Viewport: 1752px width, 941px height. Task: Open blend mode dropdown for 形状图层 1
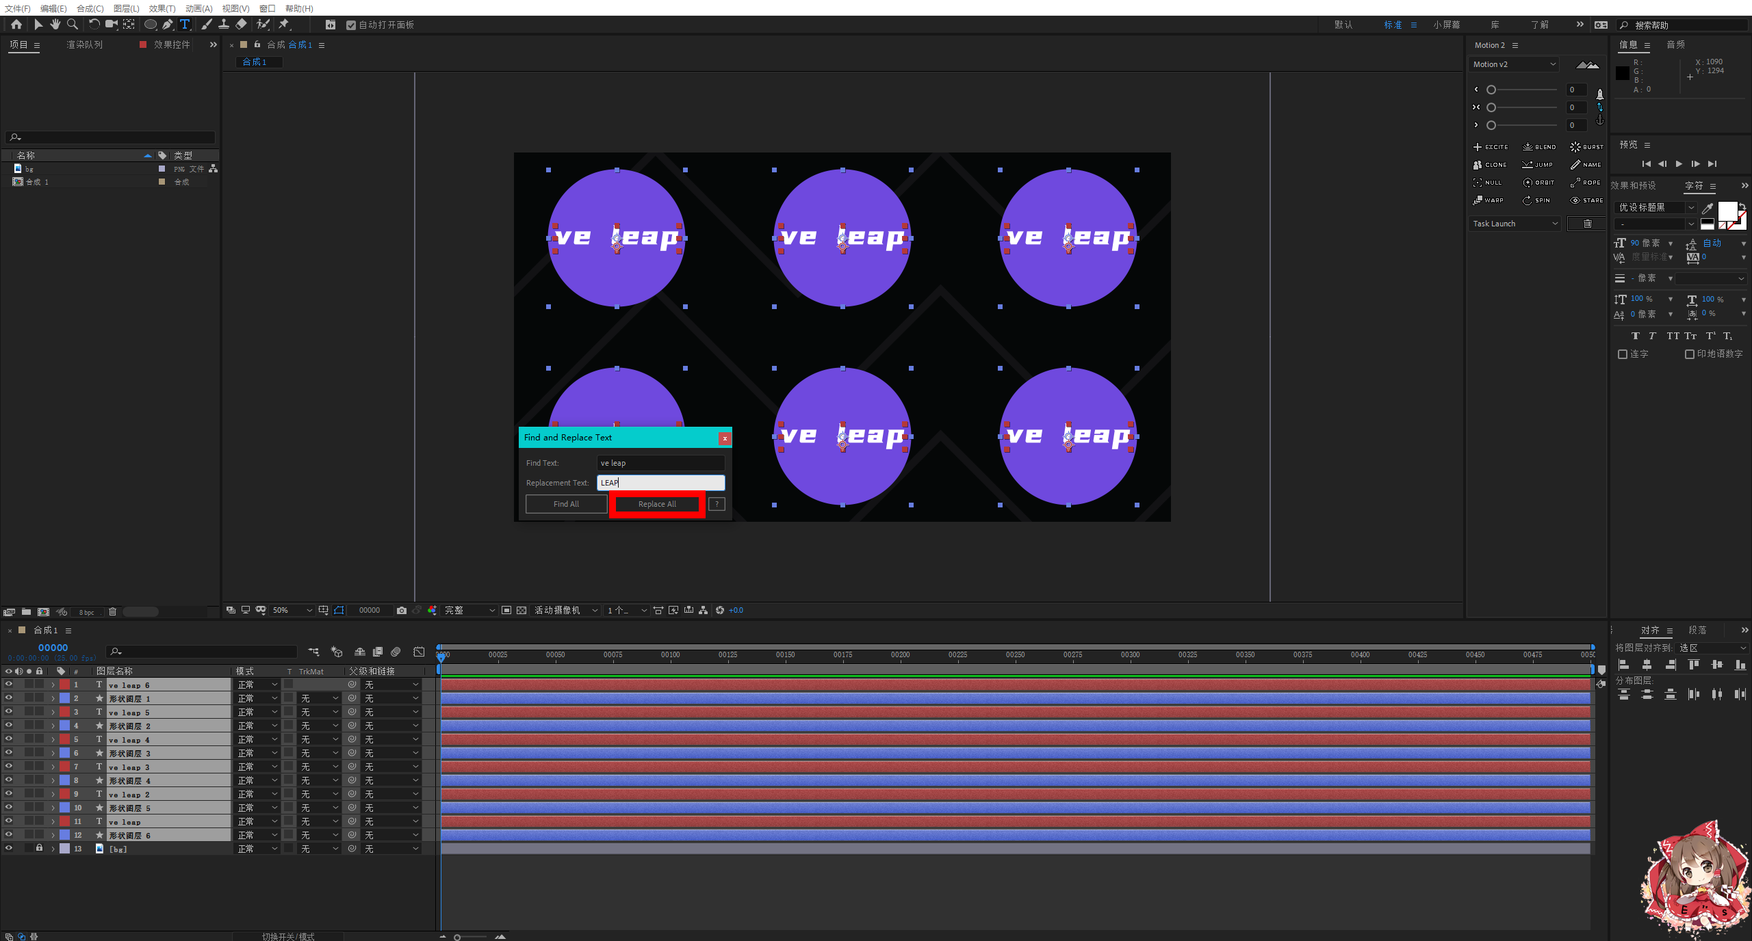pyautogui.click(x=257, y=698)
